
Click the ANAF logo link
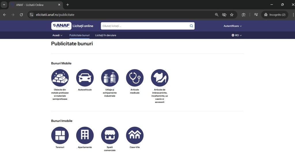[x=61, y=26]
